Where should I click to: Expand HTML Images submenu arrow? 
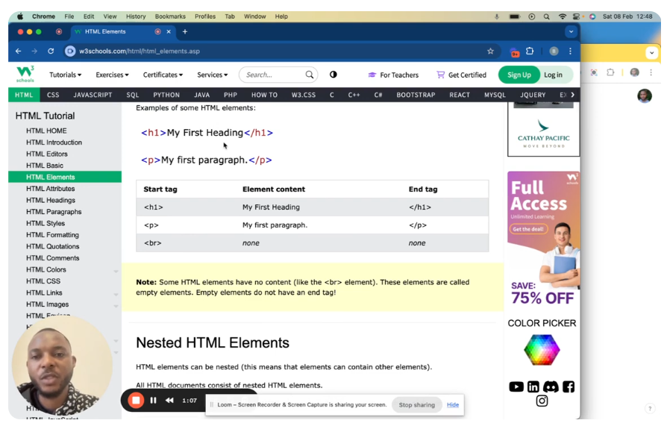tap(116, 306)
